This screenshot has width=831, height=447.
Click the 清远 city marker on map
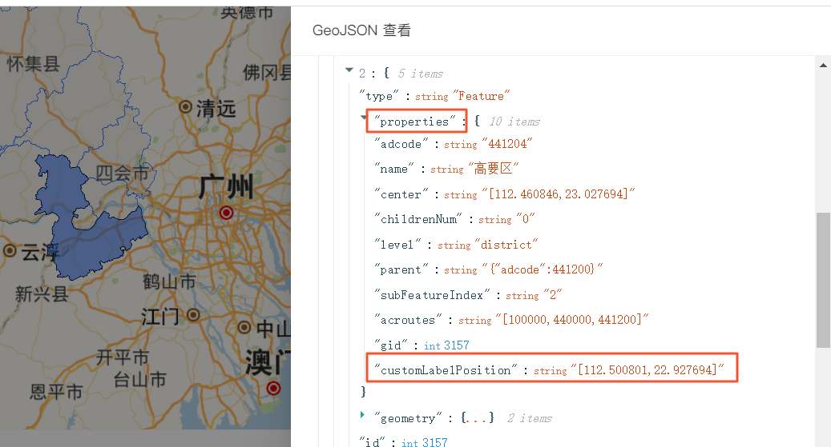coord(185,107)
